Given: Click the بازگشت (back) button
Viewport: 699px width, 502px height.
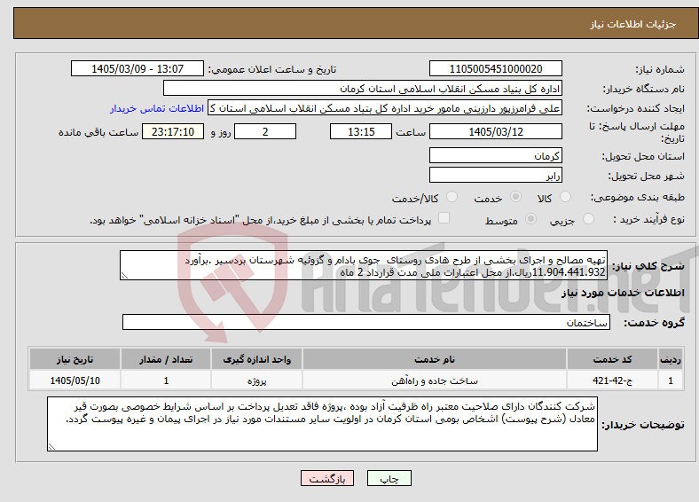Looking at the screenshot, I should [x=327, y=478].
